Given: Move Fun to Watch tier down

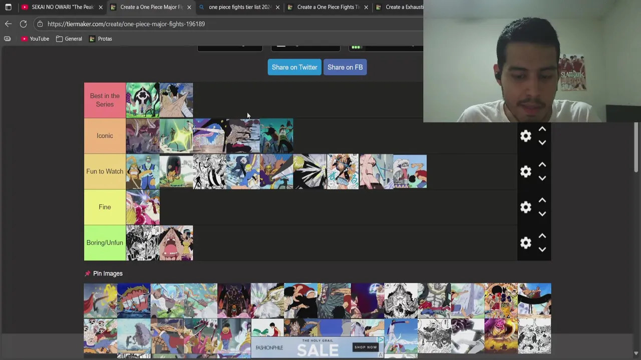Looking at the screenshot, I should point(542,178).
